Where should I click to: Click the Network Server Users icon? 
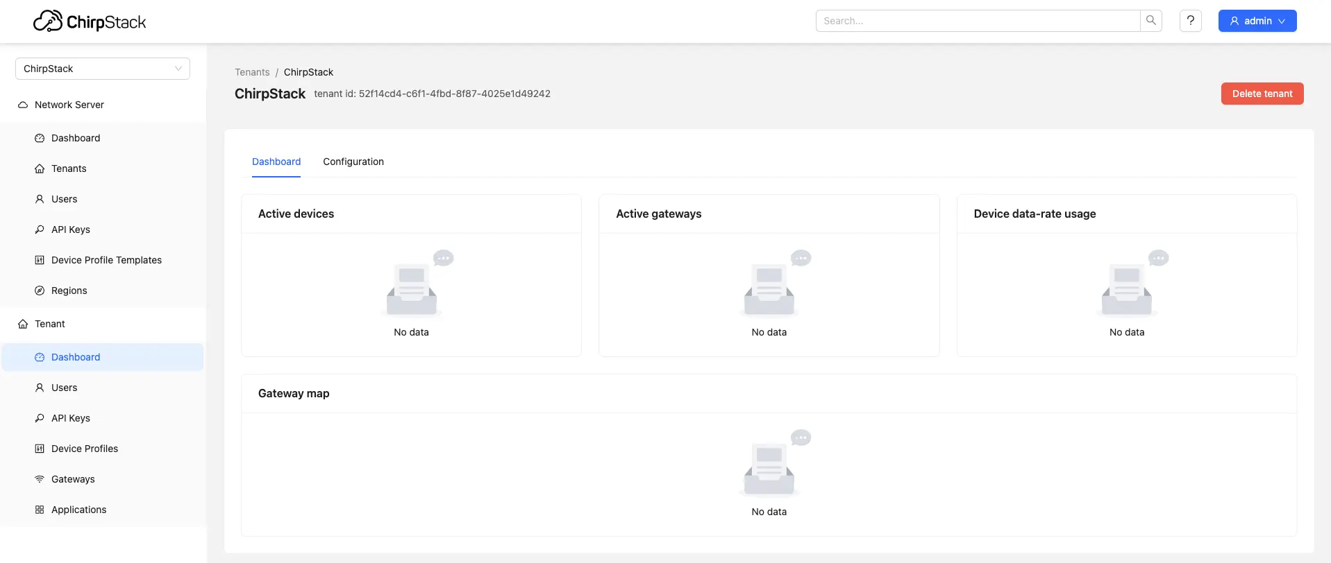coord(40,199)
